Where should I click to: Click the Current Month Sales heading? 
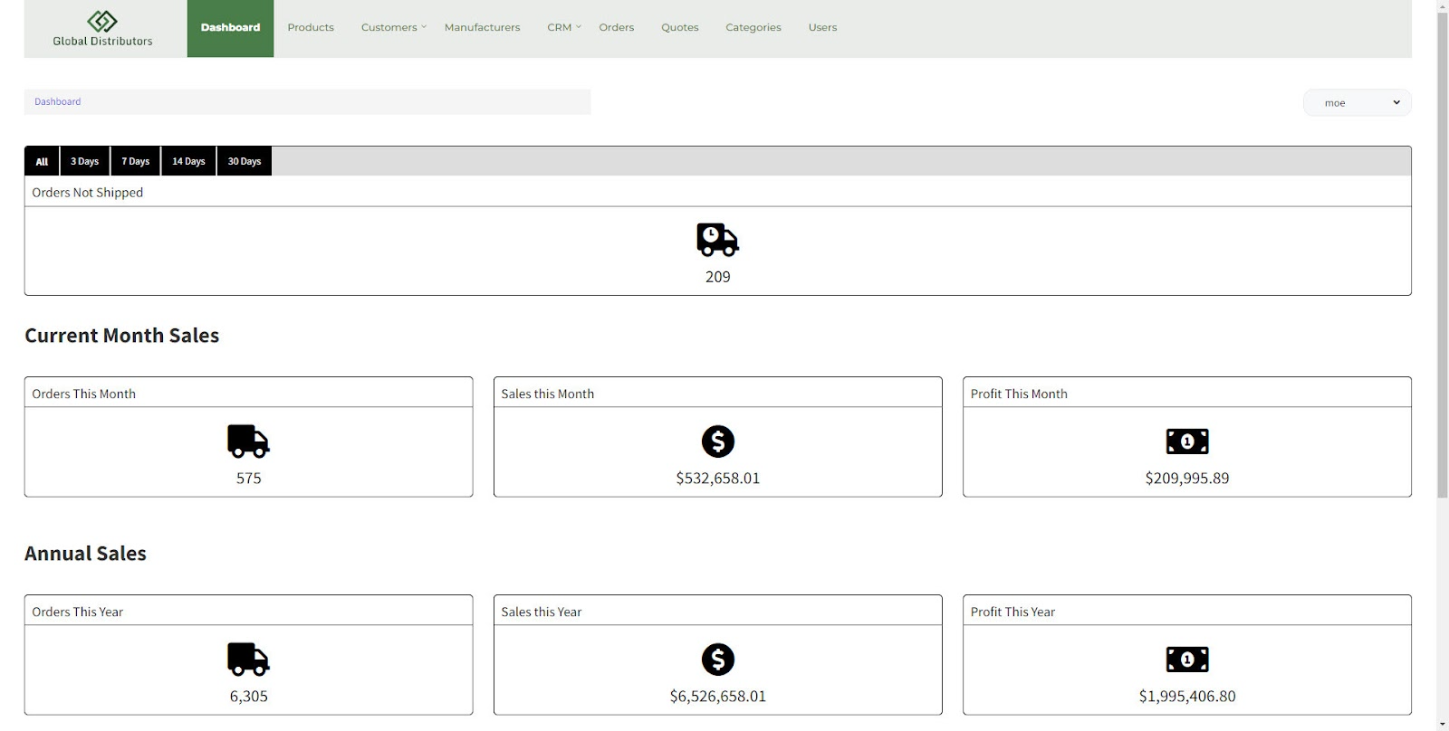[x=121, y=335]
